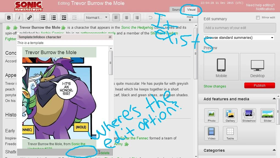The width and height of the screenshot is (280, 158).
Task: Add a Video to the page
Action: coord(211,133)
